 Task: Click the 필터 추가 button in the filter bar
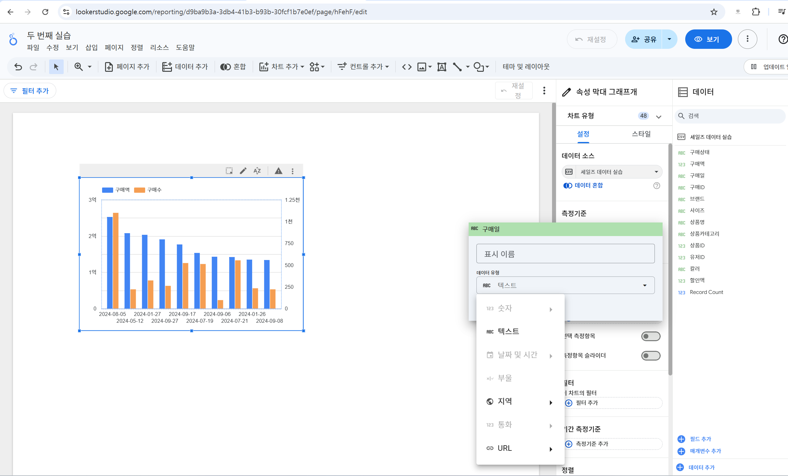click(x=30, y=91)
